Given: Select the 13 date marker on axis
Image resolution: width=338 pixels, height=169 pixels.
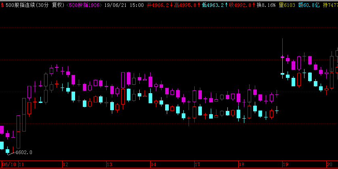Looking at the screenshot, I should (x=109, y=165).
